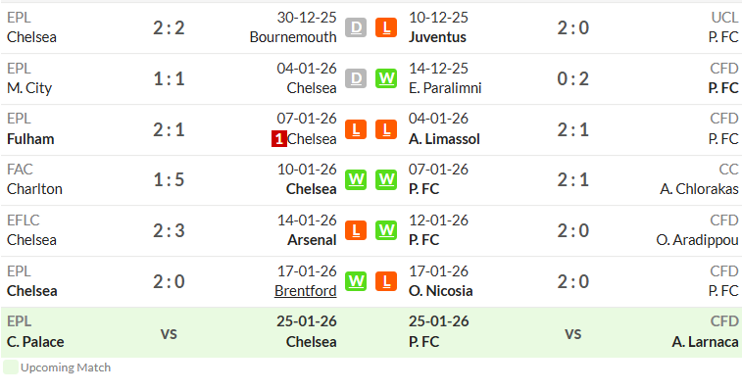The image size is (742, 392).
Task: Click the W badge for Chelsea vs Brentford
Action: click(x=356, y=281)
